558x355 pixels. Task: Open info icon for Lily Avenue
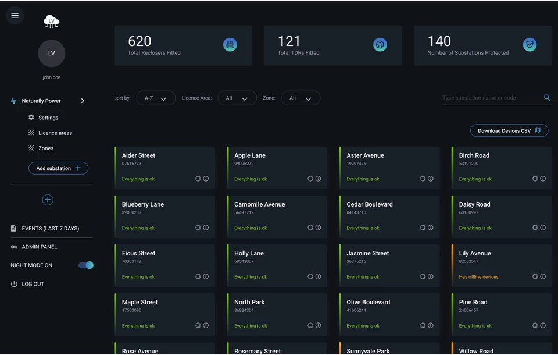[x=543, y=276]
